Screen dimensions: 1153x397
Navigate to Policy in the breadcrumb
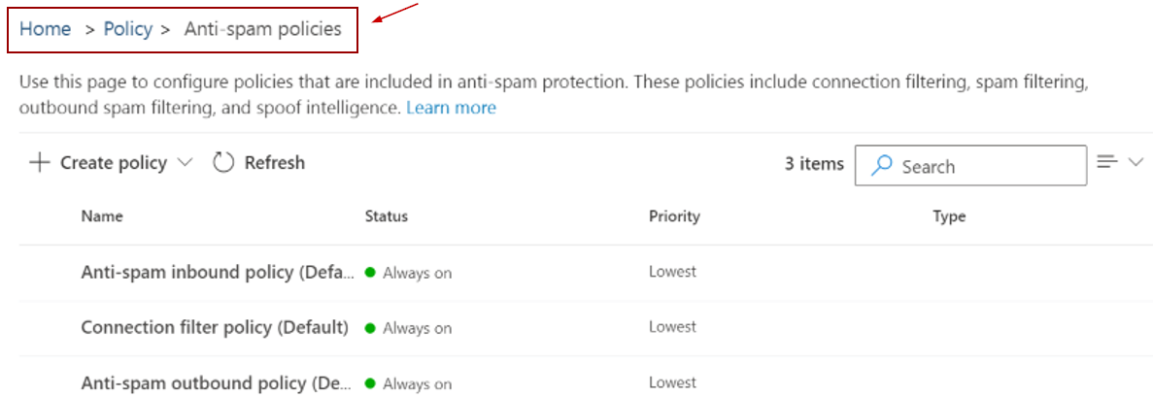coord(128,29)
